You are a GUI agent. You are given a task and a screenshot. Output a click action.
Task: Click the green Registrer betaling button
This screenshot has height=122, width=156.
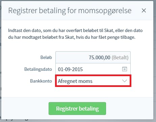(77, 109)
